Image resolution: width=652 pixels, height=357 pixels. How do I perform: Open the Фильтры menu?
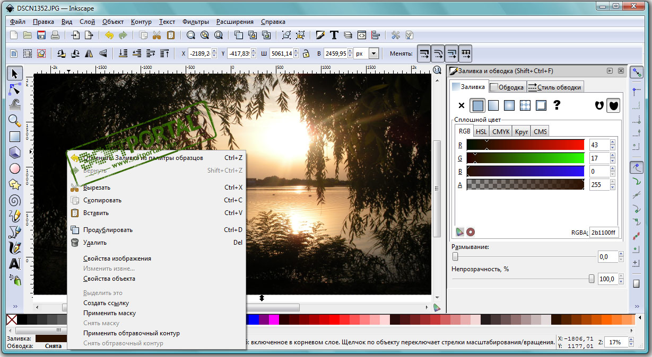point(195,22)
